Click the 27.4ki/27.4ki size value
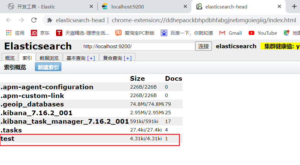This screenshot has height=165, width=300. point(146,130)
